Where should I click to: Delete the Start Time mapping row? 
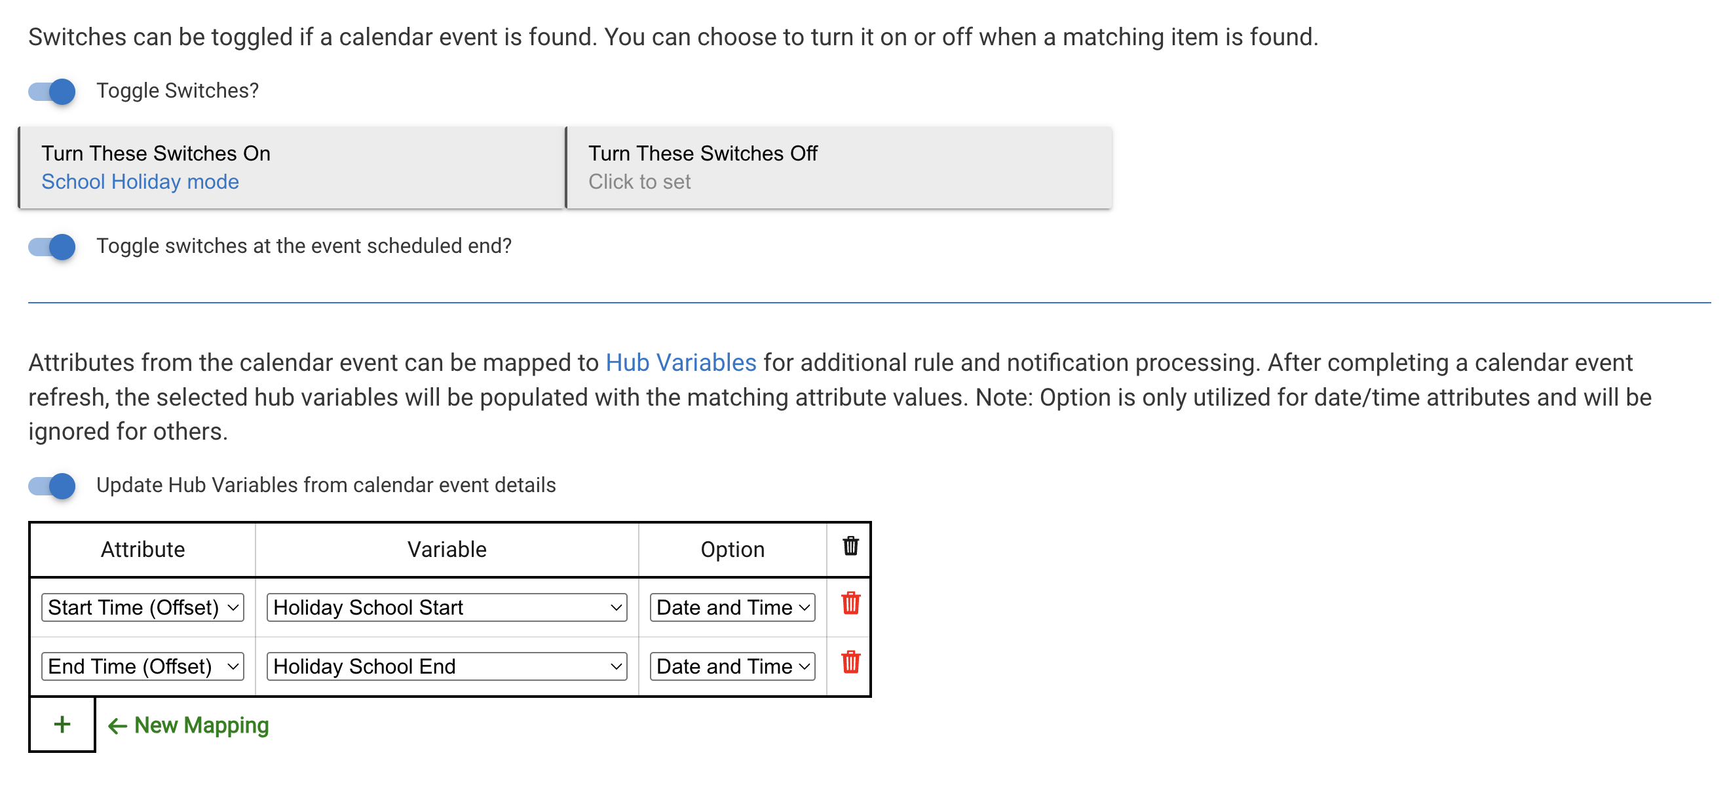(850, 603)
